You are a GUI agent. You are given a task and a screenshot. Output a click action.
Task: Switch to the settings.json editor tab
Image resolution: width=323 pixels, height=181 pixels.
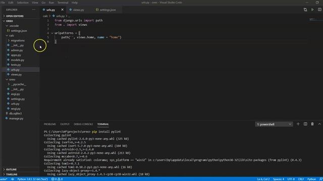tap(107, 10)
